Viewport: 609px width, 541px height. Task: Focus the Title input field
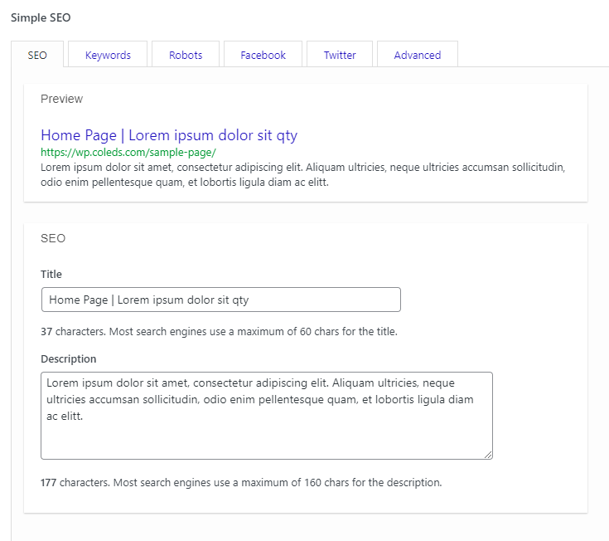[221, 300]
